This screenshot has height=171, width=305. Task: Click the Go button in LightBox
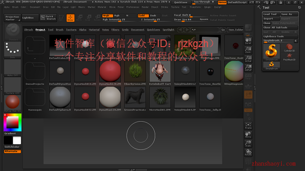tap(223, 30)
